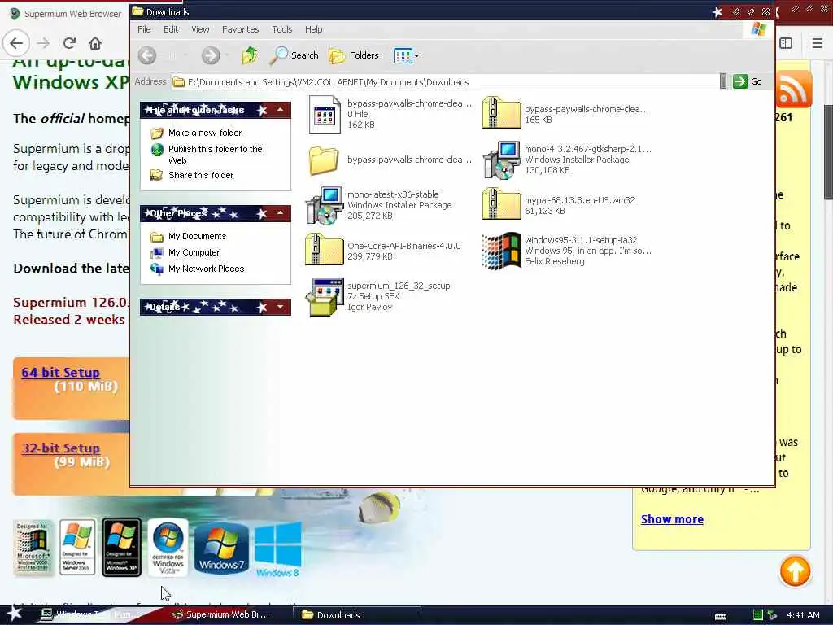Select the bypass-paywalls 165 KB zip archive

[501, 112]
